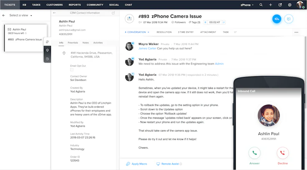Open the three-dot more options menu
The height and width of the screenshot is (170, 307).
(296, 32)
